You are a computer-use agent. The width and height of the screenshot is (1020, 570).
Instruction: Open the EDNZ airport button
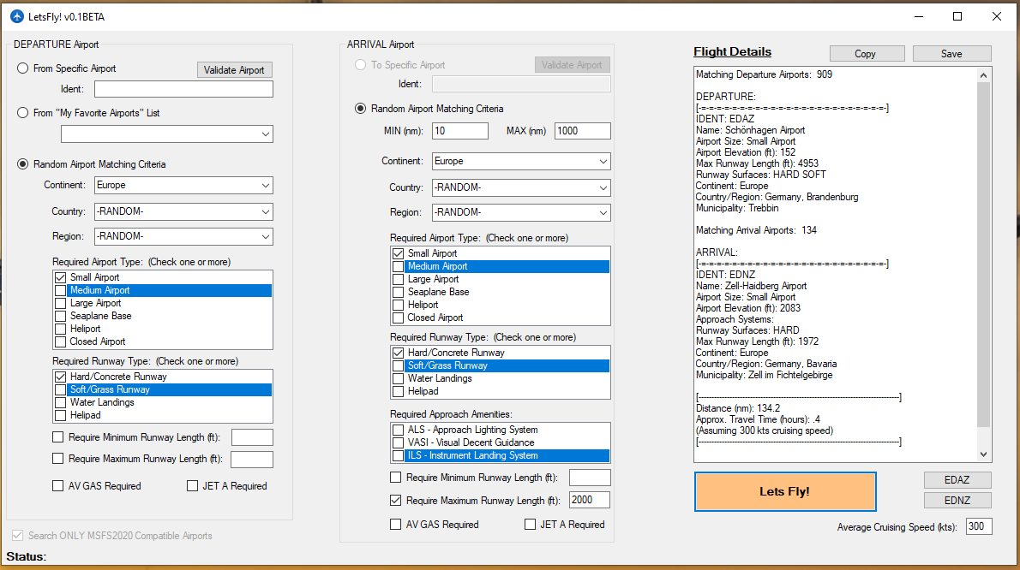957,501
